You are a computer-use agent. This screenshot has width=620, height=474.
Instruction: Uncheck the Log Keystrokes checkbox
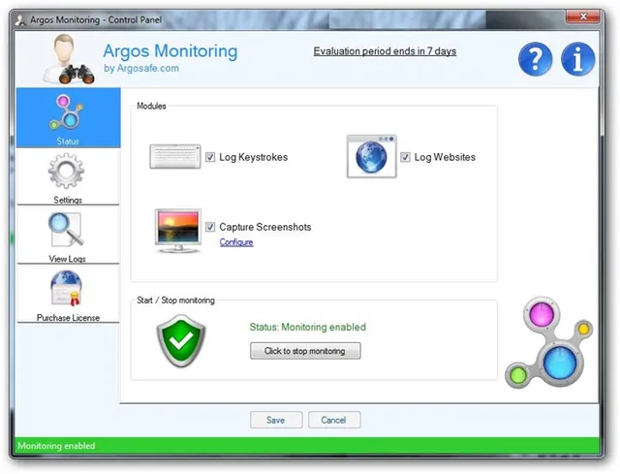point(210,157)
